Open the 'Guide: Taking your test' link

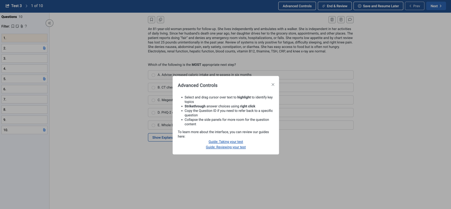tap(226, 142)
